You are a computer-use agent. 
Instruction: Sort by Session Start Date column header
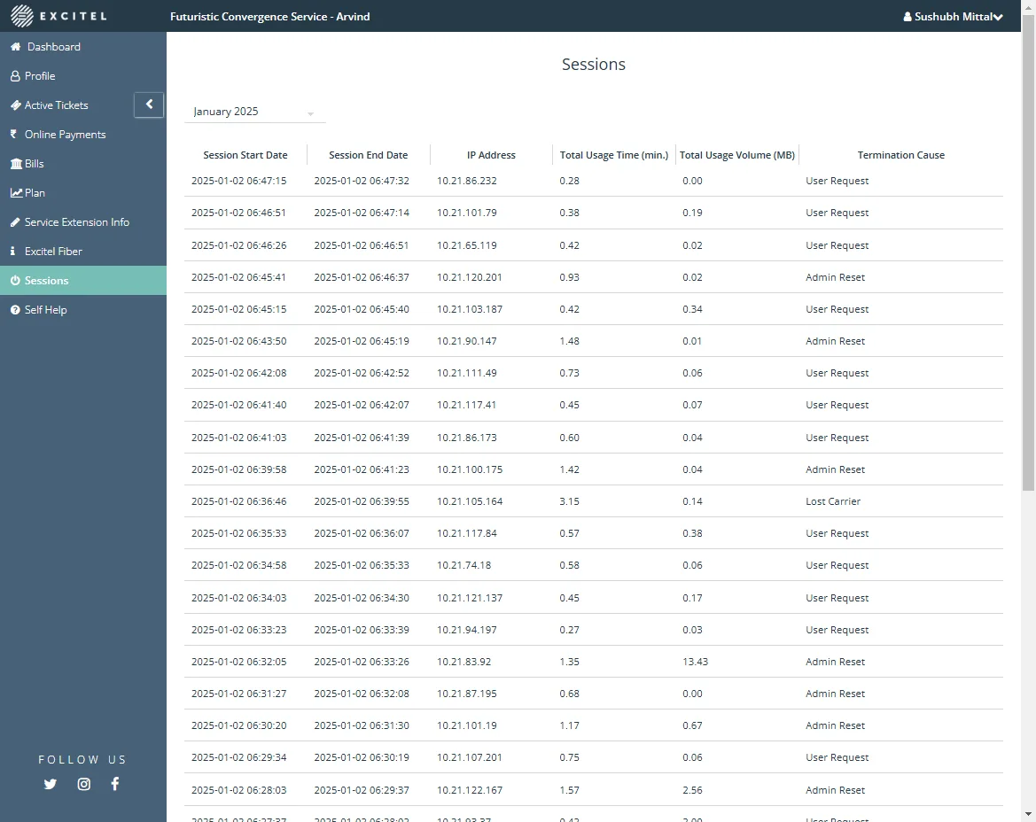[x=245, y=155]
